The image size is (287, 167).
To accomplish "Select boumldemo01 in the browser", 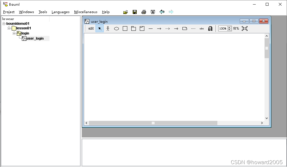I will coord(18,24).
